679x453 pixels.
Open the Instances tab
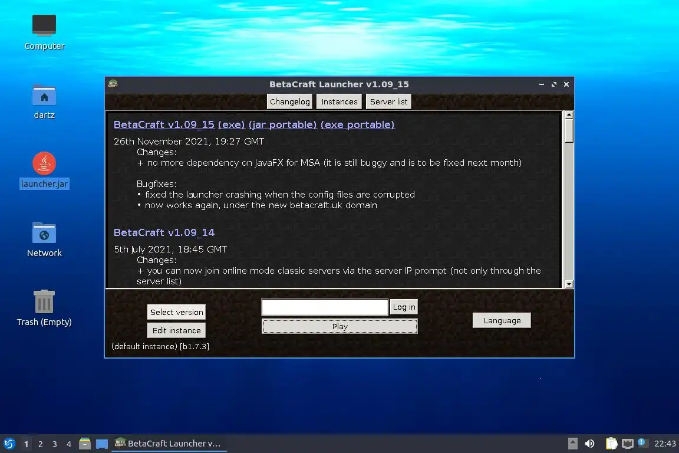[x=339, y=101]
